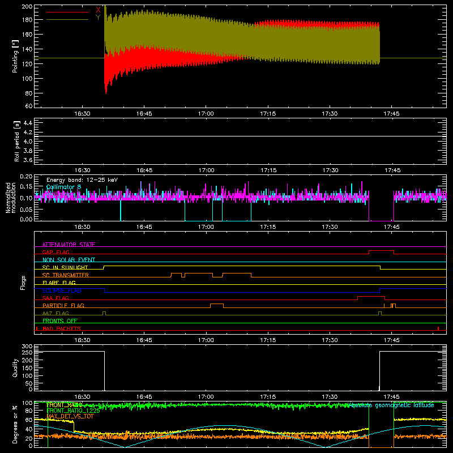Click the BAD_PACKETS label
The image size is (453, 453).
[62, 328]
